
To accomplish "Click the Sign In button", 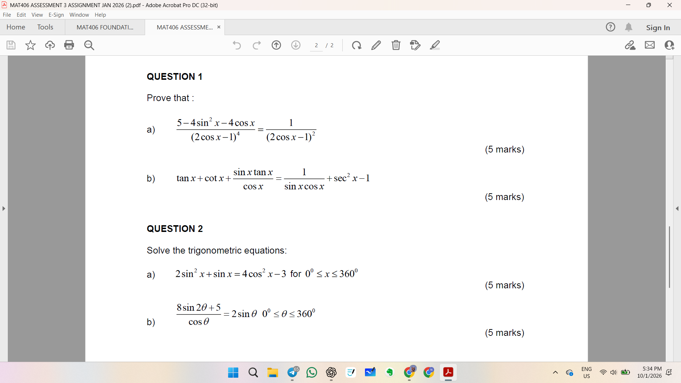I will click(658, 27).
